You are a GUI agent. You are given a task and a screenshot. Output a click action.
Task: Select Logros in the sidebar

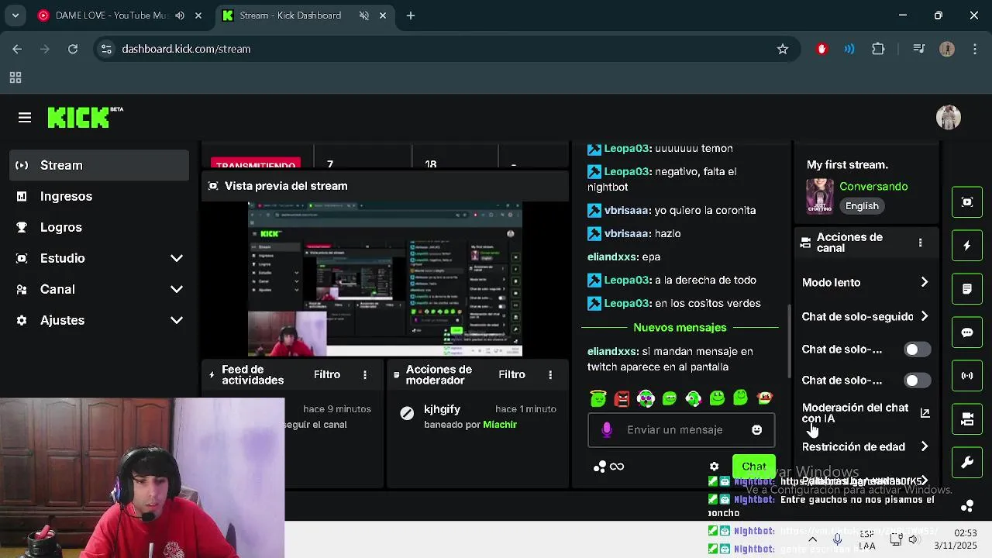(99, 227)
